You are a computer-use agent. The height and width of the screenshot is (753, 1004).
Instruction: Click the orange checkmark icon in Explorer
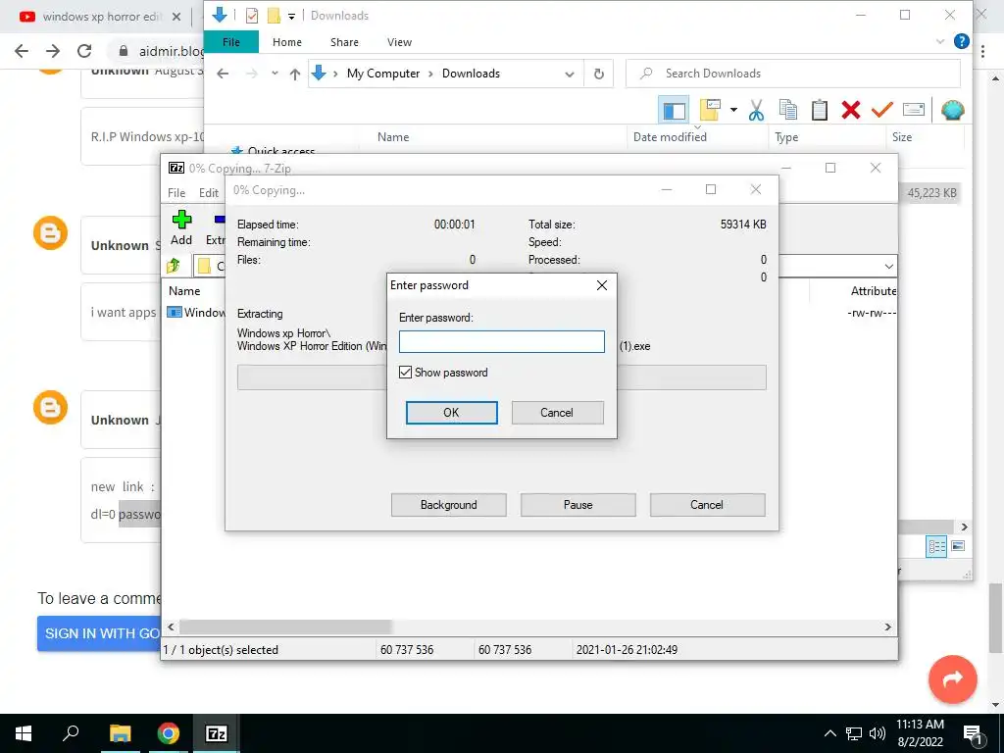pos(881,110)
